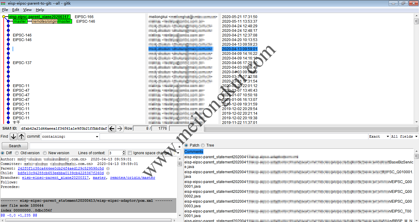419x222 pixels.
Task: Decrease Lines of context value with down spinner
Action: click(124, 154)
